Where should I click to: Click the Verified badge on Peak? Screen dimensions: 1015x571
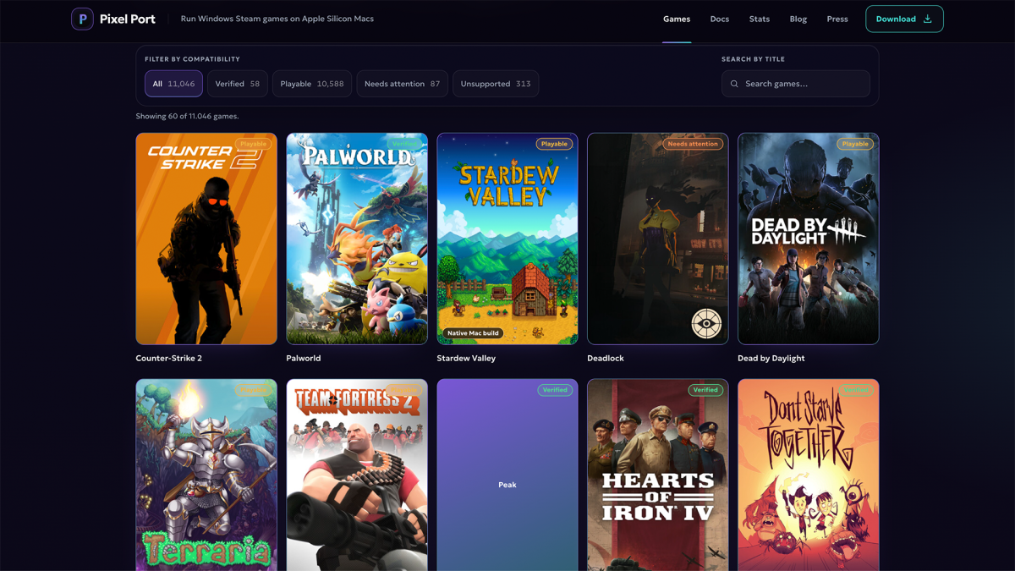(555, 390)
